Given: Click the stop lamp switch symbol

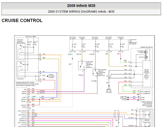Looking at the screenshot, I should [82, 66].
